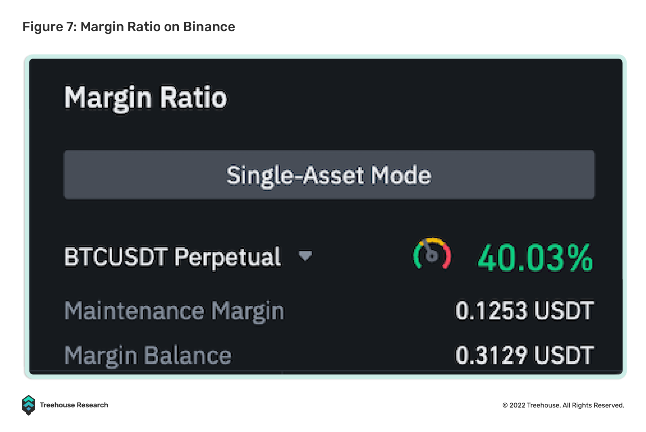Select the BTCUSDT Perpetual symbol label
646x432 pixels.
tap(172, 257)
